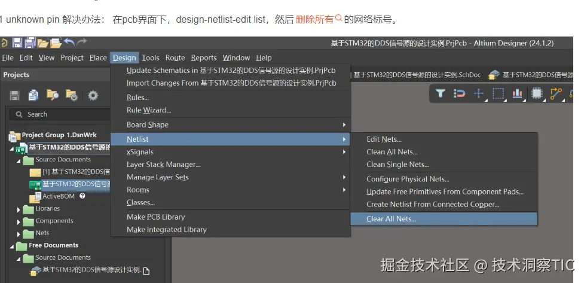Click the Altium logo icon in the title bar

[x=4, y=43]
